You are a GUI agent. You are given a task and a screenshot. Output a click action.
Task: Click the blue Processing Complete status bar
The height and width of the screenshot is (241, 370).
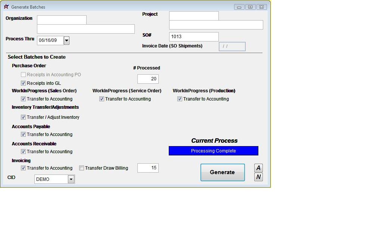(213, 151)
